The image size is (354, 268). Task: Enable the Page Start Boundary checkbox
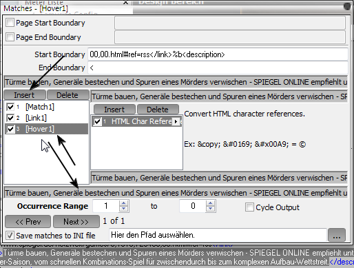click(x=10, y=23)
